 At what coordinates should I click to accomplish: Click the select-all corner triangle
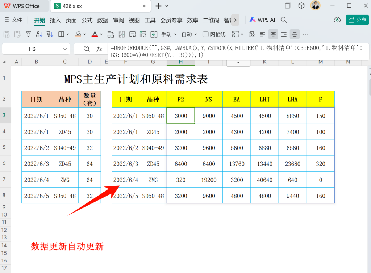4,62
